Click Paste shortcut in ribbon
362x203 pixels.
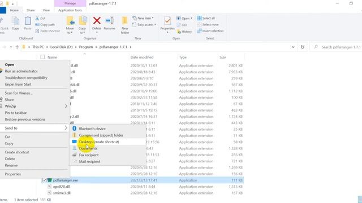click(x=48, y=31)
